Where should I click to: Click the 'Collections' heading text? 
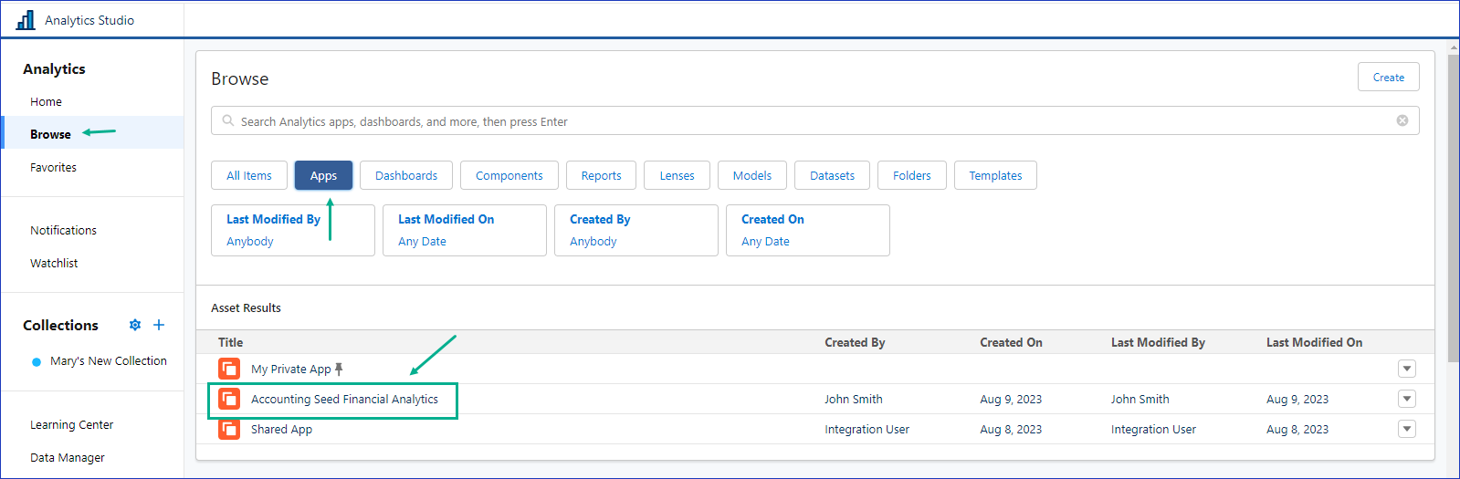(x=60, y=325)
